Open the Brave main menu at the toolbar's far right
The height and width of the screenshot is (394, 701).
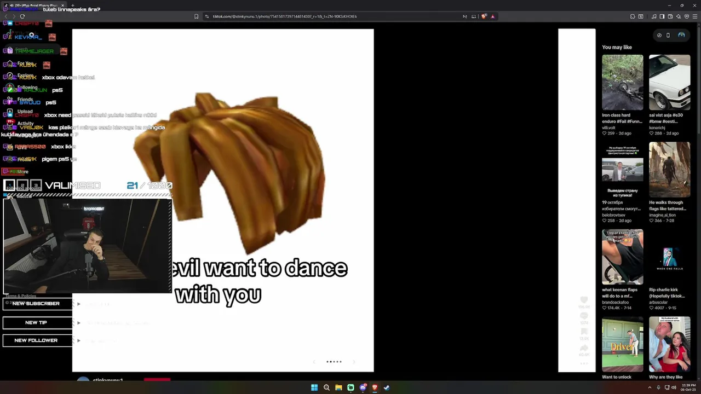pos(694,16)
